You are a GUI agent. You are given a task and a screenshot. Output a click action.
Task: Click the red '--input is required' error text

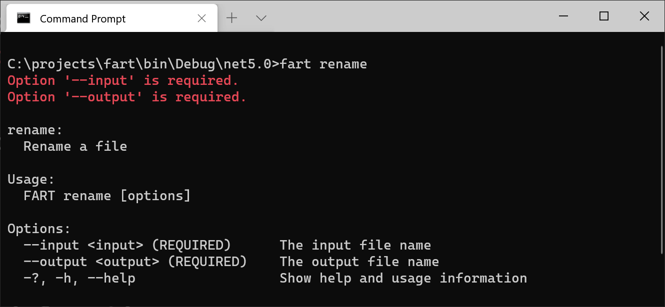click(121, 80)
